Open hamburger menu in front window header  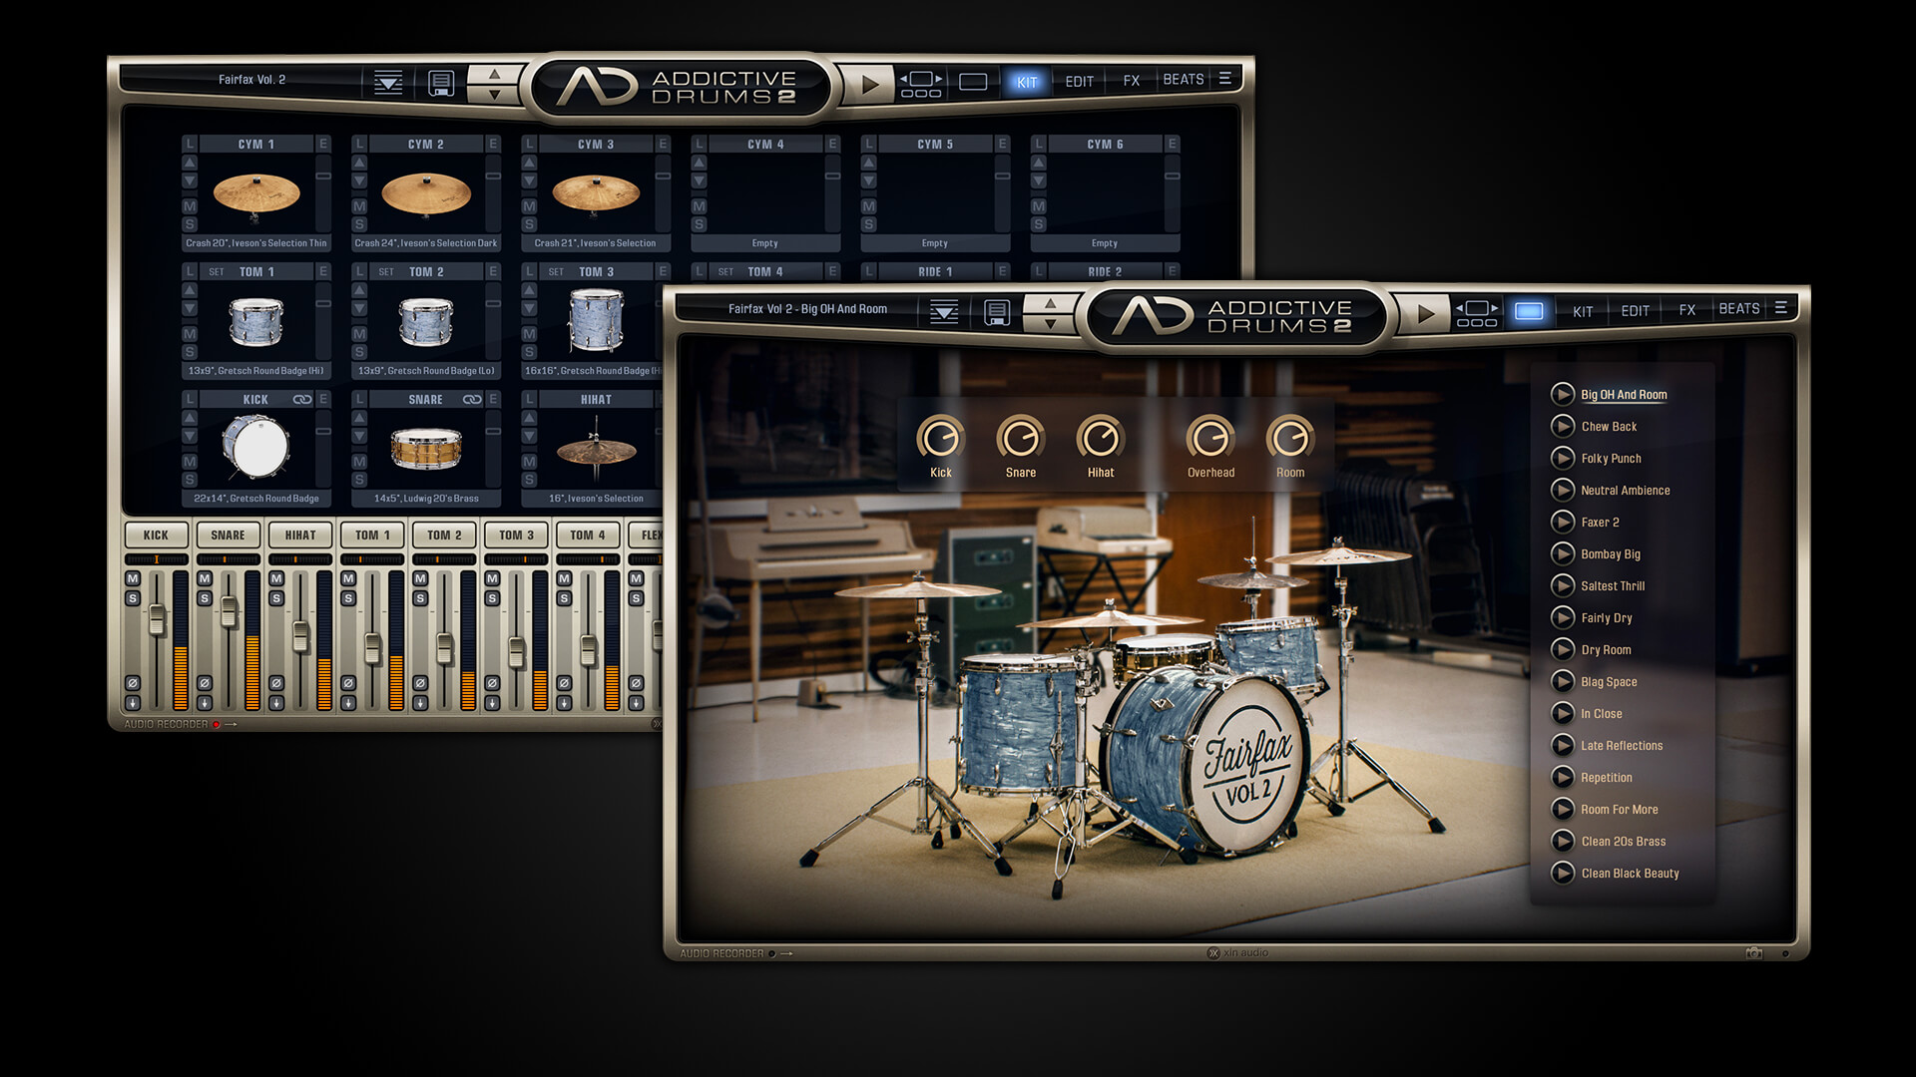click(1781, 308)
